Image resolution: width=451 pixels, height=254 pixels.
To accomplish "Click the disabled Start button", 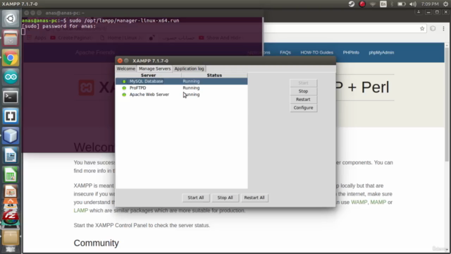I will [x=303, y=83].
